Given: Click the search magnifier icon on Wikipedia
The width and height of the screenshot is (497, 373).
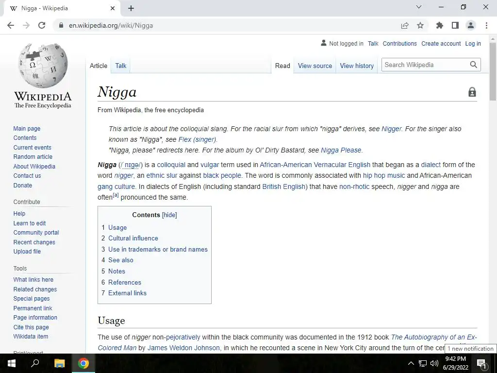Looking at the screenshot, I should coord(474,65).
